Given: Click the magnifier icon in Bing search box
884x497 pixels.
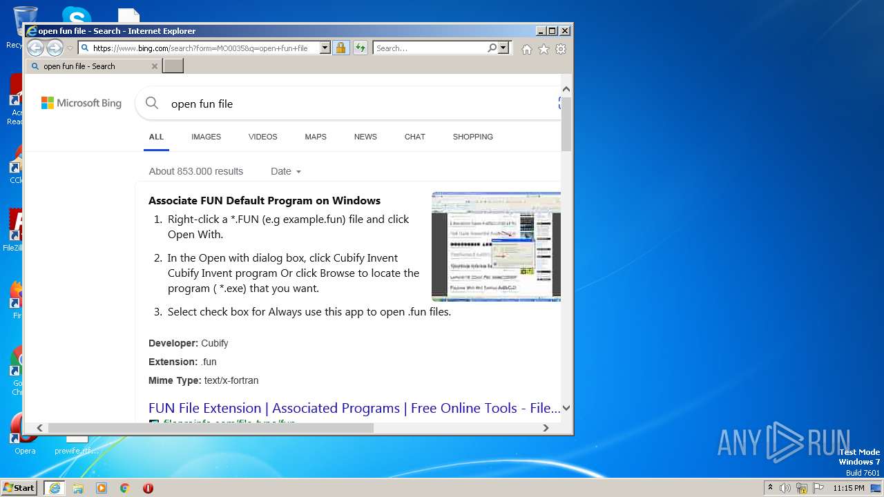Looking at the screenshot, I should click(152, 104).
